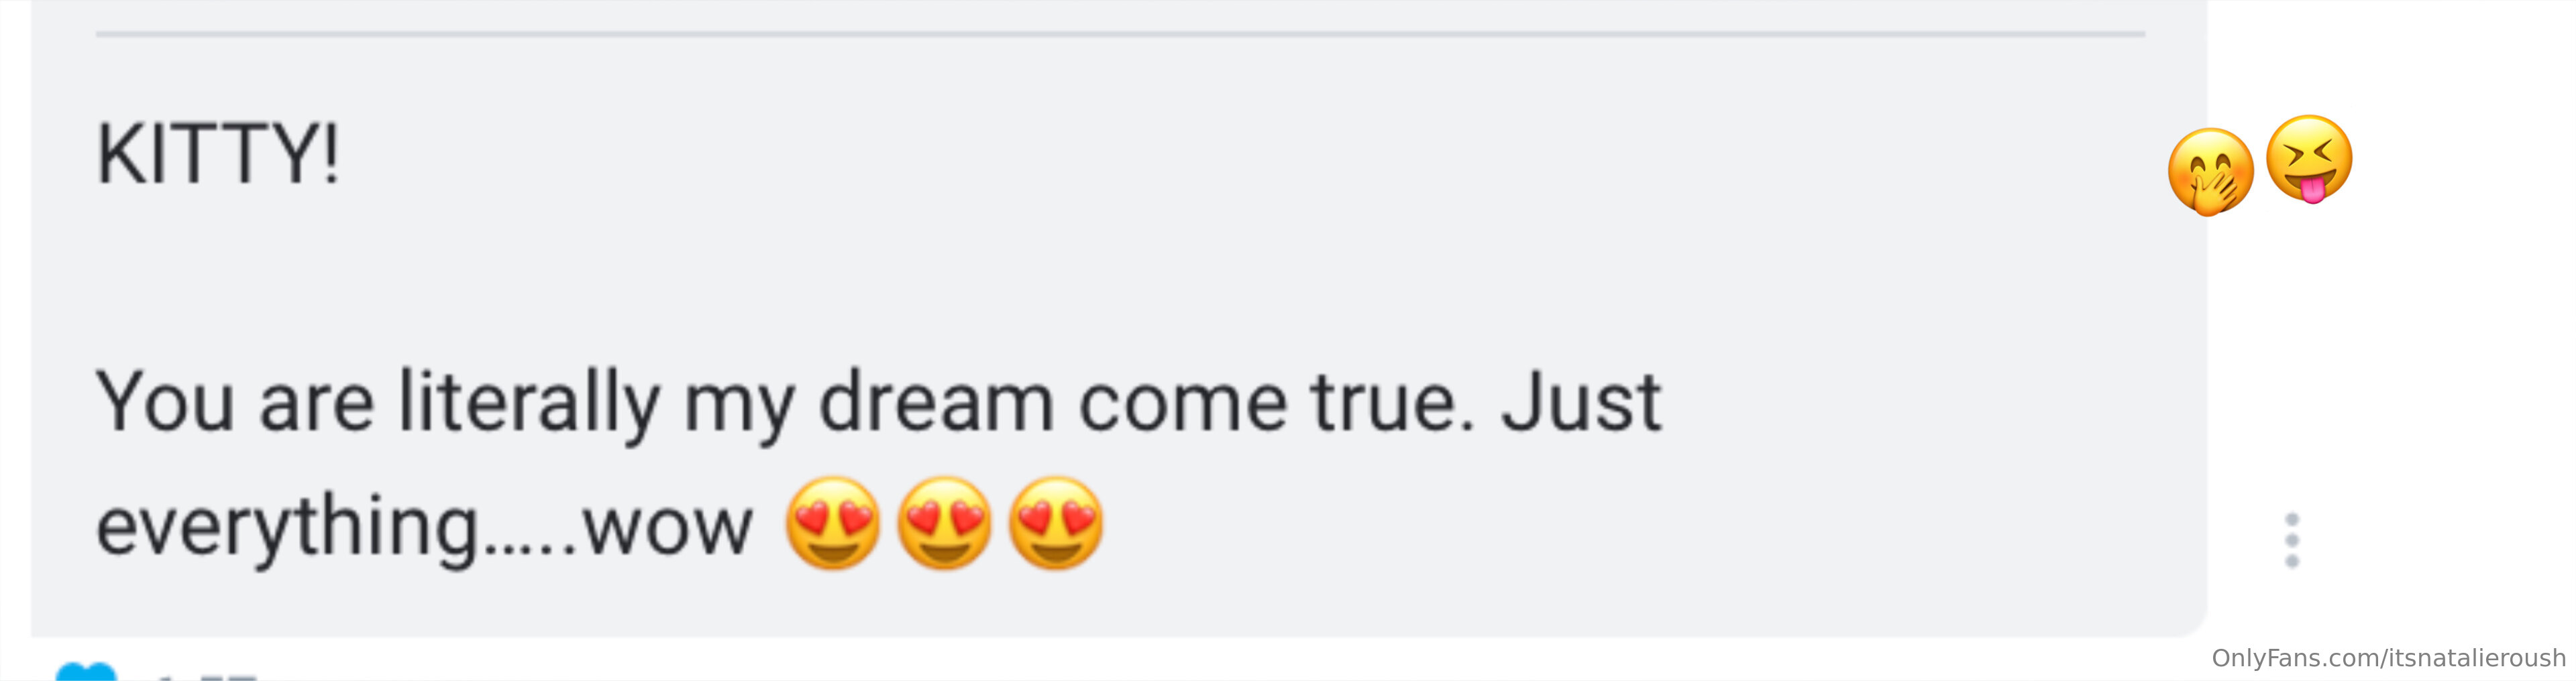The image size is (2576, 681).
Task: Click the horizontal divider above the message
Action: [x=1120, y=34]
